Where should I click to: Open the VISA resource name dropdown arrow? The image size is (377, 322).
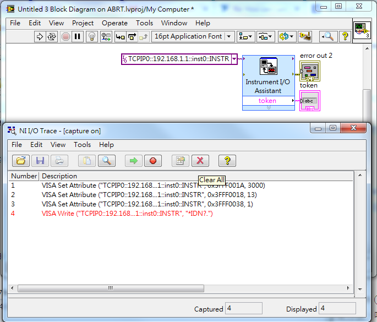[x=234, y=59]
